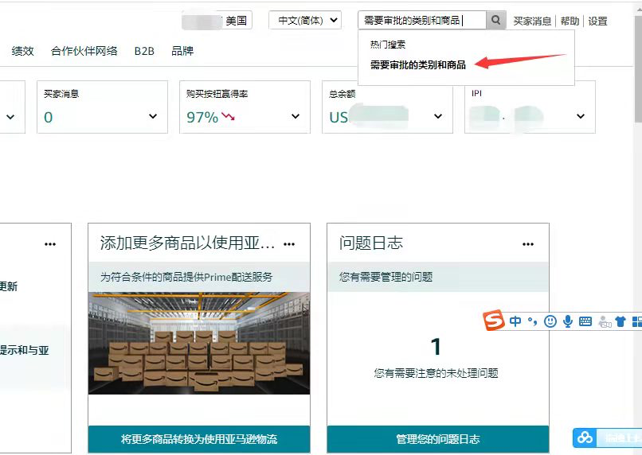642x455 pixels.
Task: Open the Sogou emoji smiley icon
Action: (x=550, y=321)
